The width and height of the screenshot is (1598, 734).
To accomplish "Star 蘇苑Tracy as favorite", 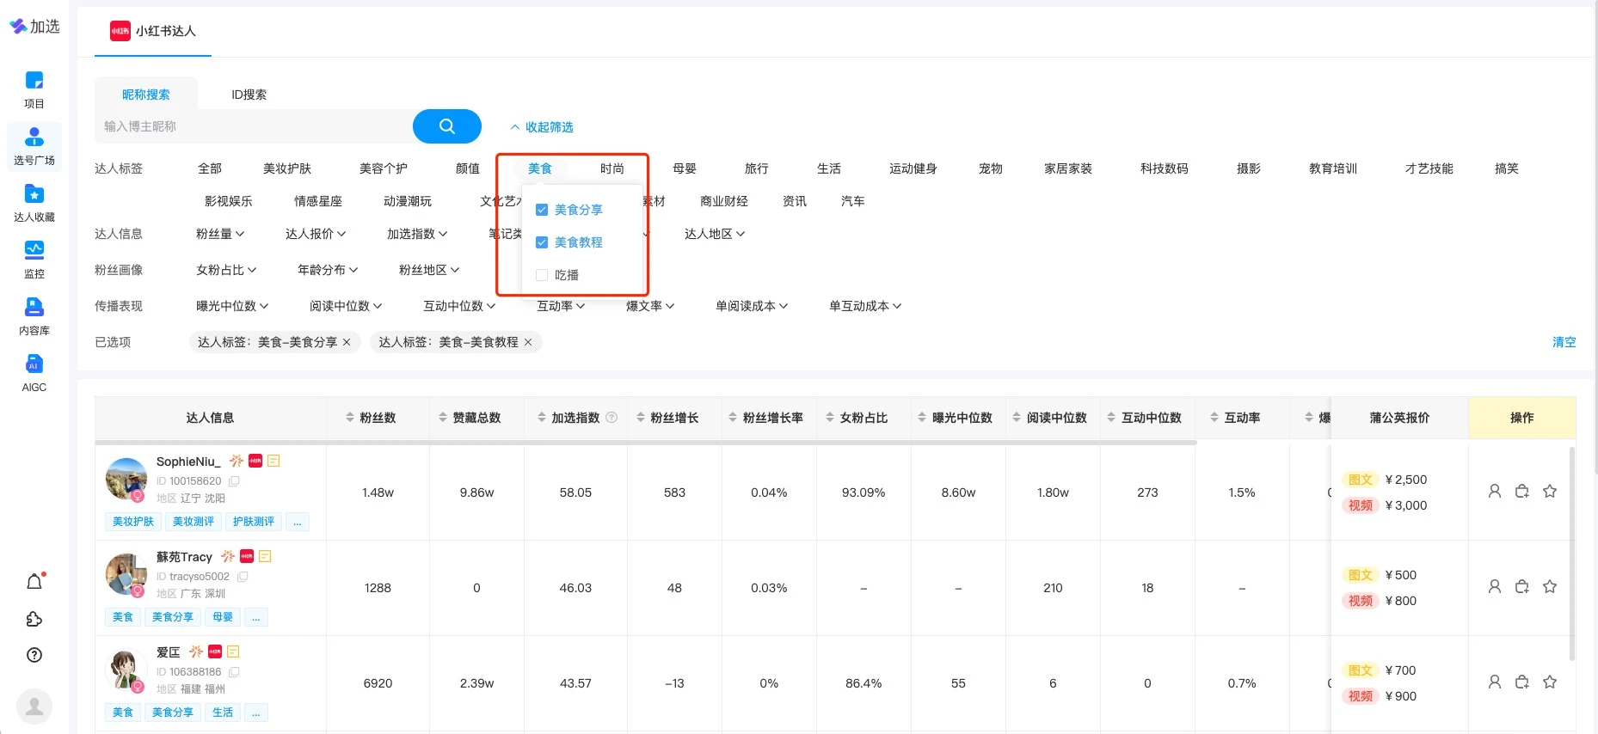I will (1550, 586).
